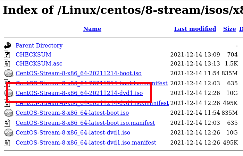Download CentOS-Stream-8-x86_64-latest-boot.iso

coord(72,113)
